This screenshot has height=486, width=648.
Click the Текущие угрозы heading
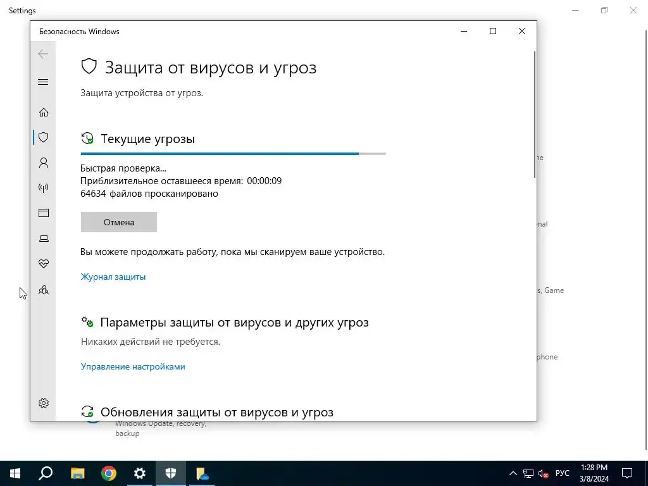(147, 139)
